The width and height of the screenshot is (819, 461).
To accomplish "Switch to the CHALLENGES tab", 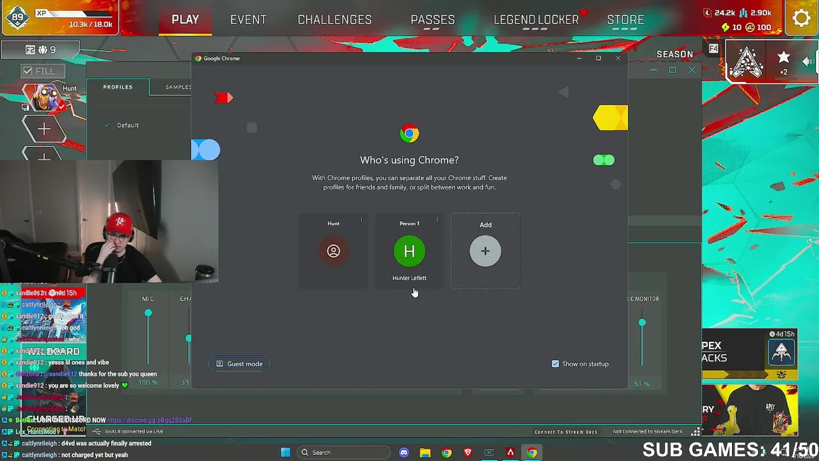I will click(x=335, y=19).
